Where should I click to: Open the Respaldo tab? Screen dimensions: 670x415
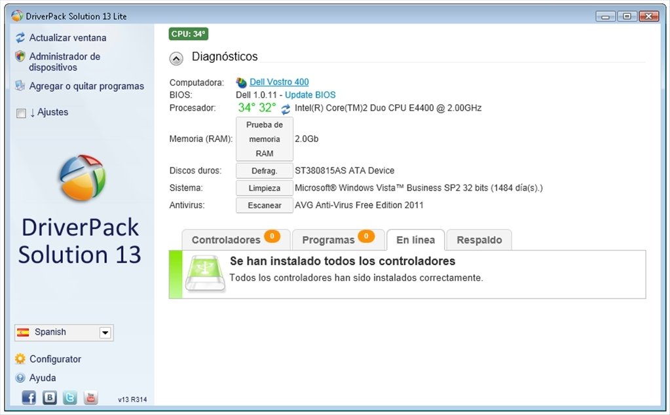tap(479, 240)
